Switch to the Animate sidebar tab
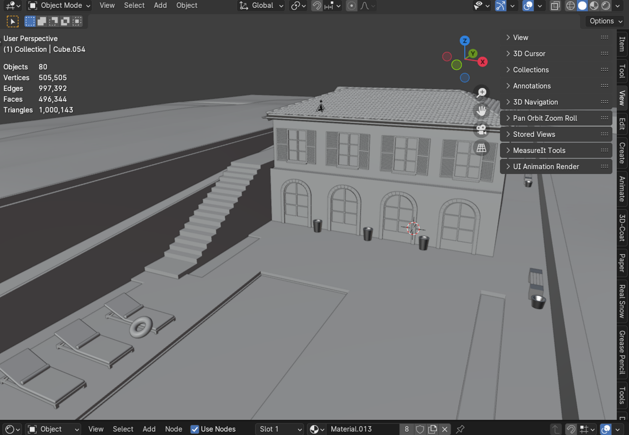This screenshot has height=435, width=629. tap(622, 189)
